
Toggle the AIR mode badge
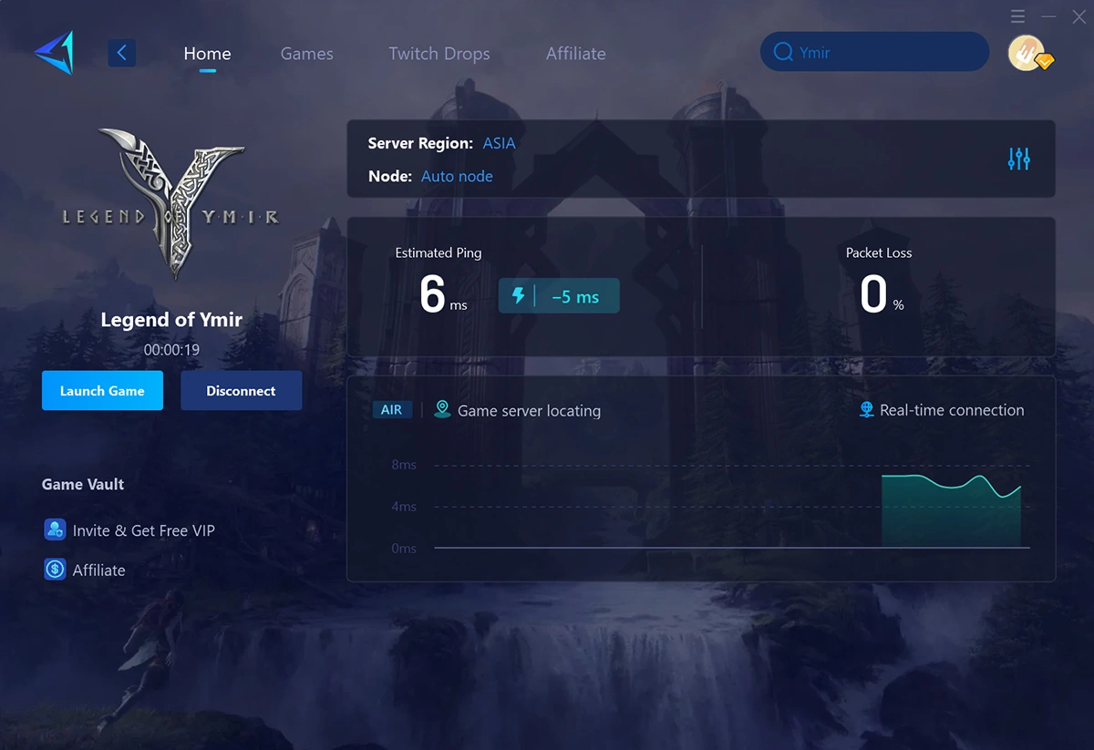[x=392, y=409]
